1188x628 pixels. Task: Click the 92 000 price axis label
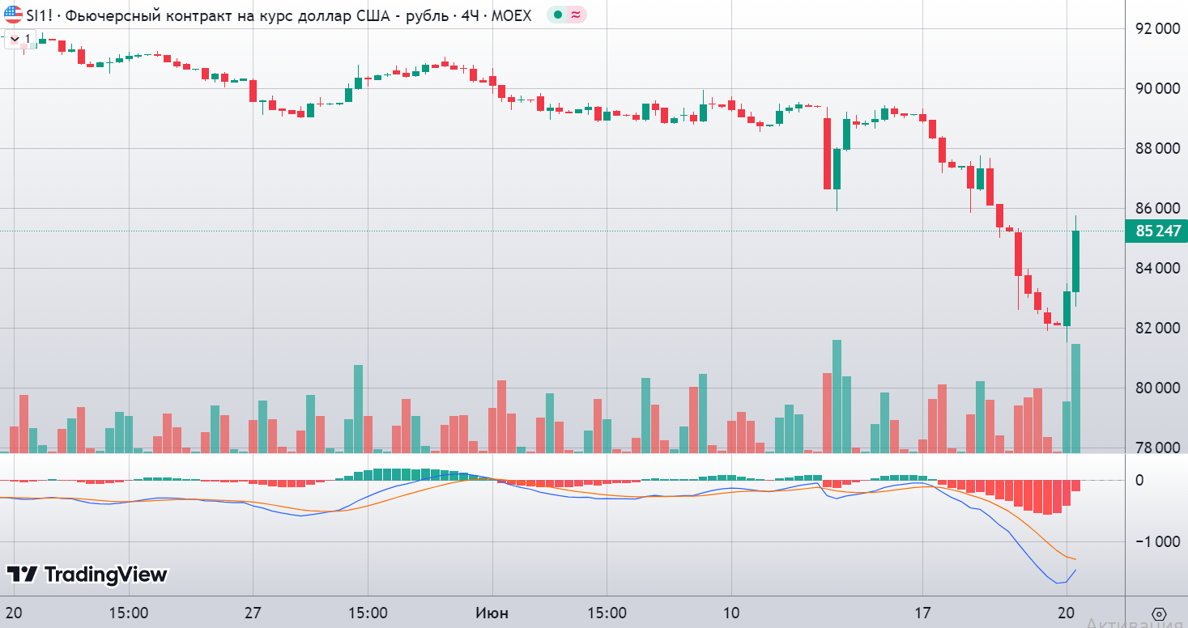click(1157, 28)
